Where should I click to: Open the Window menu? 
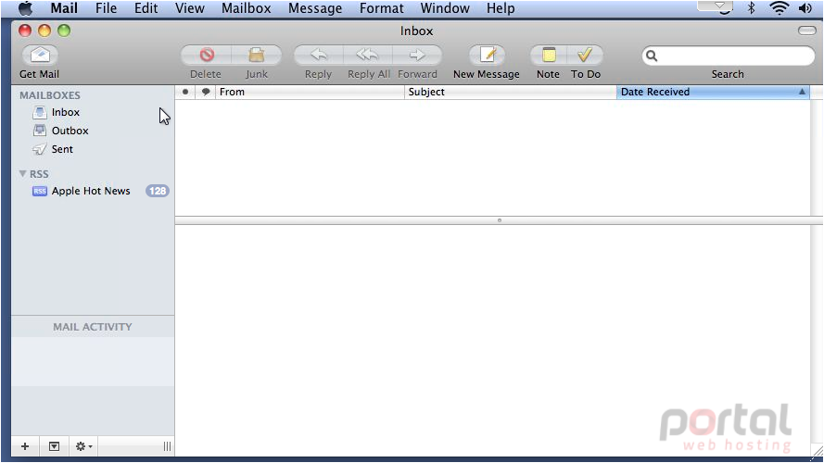(445, 8)
